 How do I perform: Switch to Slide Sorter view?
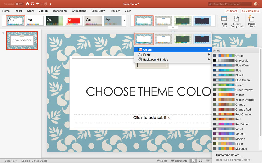200,161
